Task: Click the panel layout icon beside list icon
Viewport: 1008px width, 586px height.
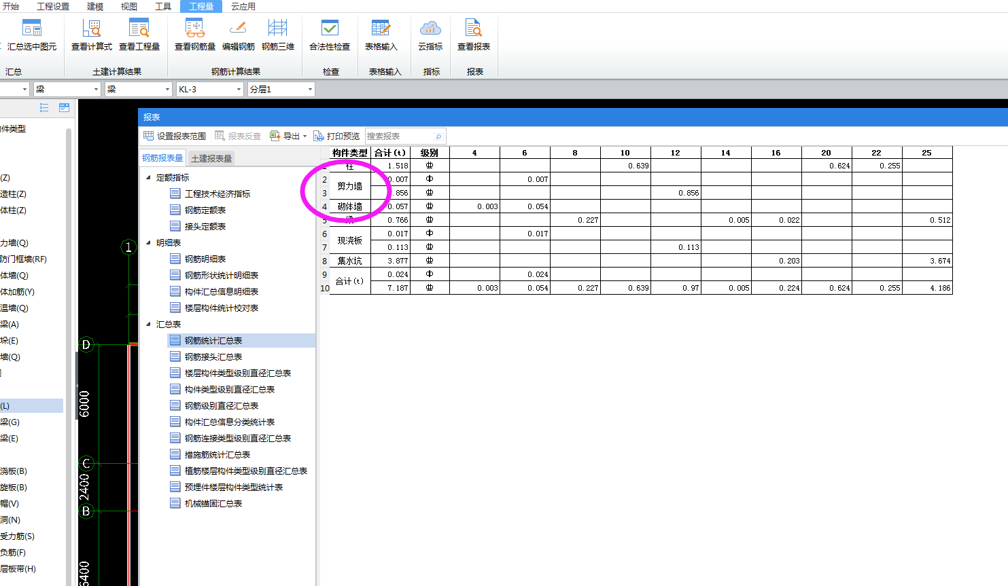Action: click(x=65, y=107)
